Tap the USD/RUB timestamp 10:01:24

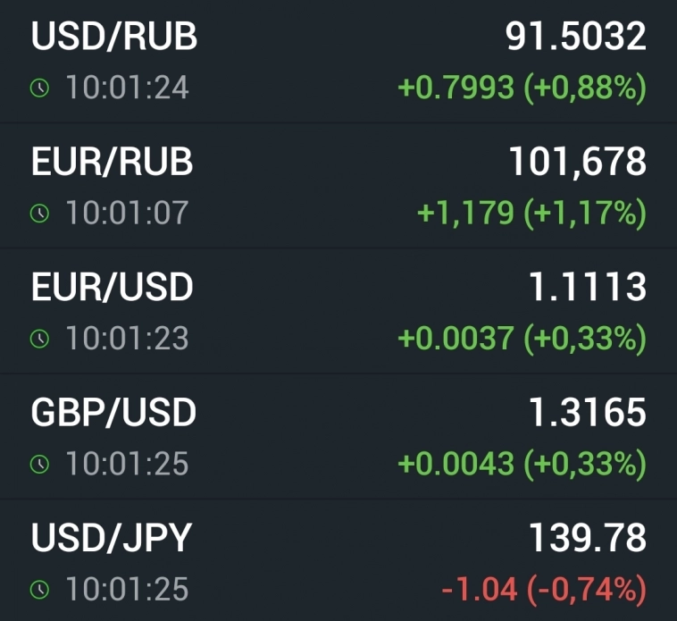(x=127, y=88)
